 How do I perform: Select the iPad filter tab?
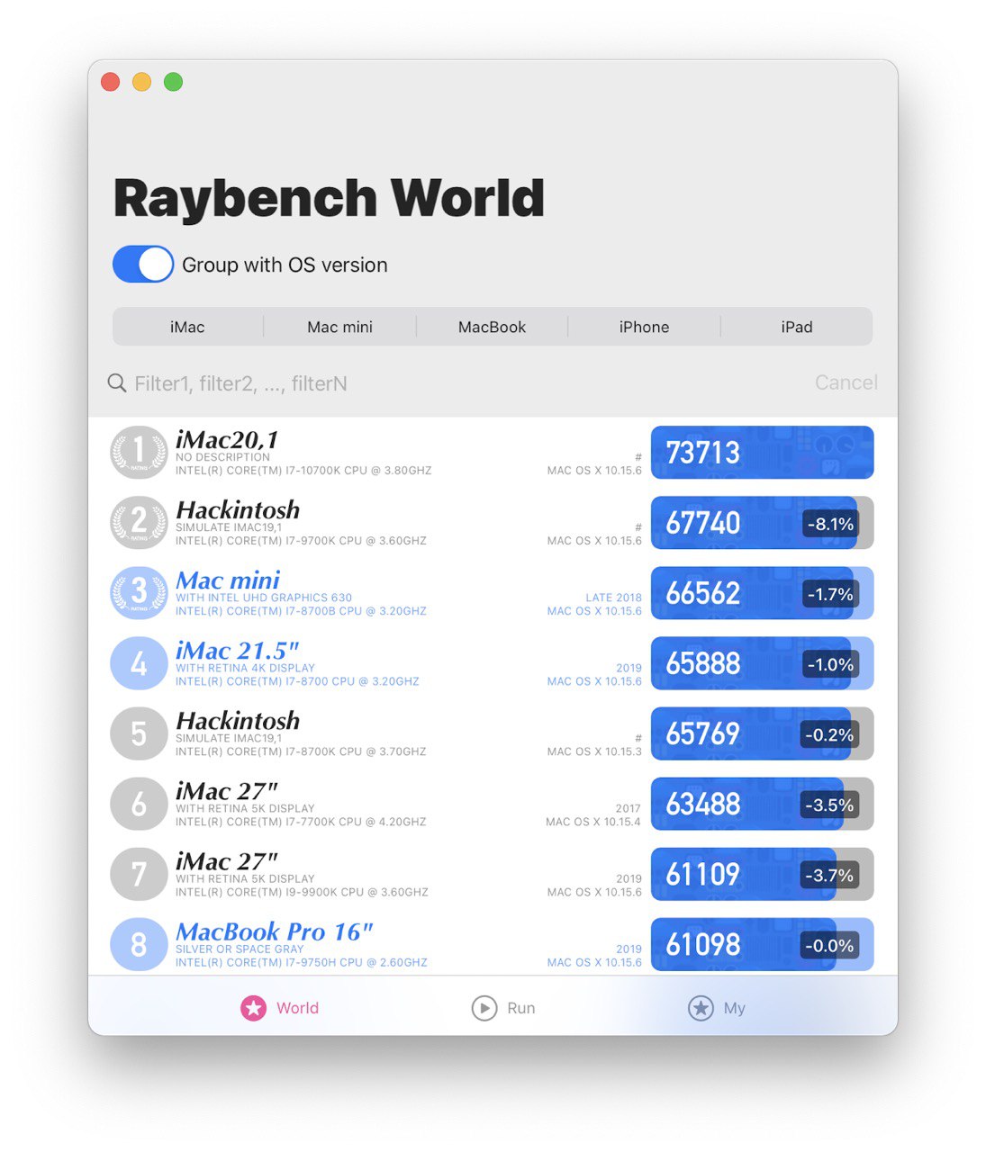(797, 327)
